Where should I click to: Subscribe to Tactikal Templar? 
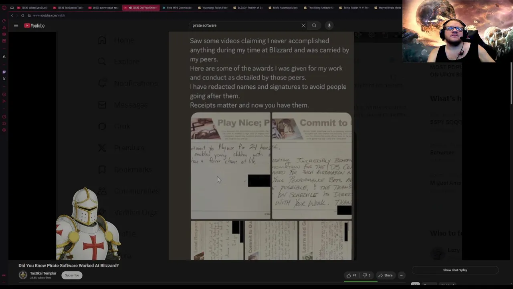click(x=72, y=275)
